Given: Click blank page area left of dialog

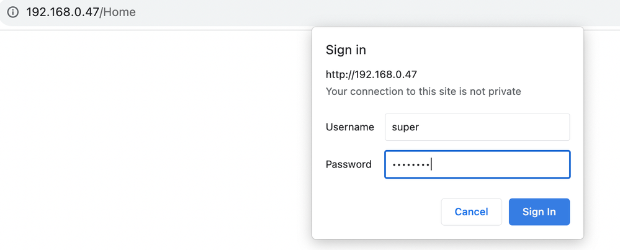Looking at the screenshot, I should click(155, 136).
